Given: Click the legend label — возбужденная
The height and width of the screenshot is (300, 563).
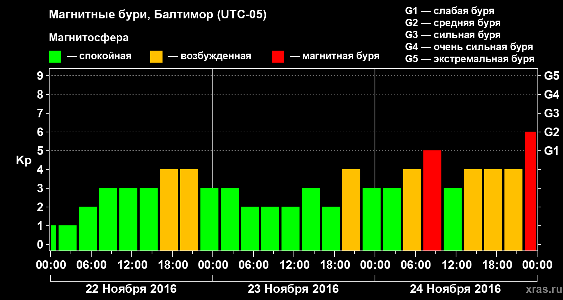Looking at the screenshot, I should pyautogui.click(x=209, y=56).
